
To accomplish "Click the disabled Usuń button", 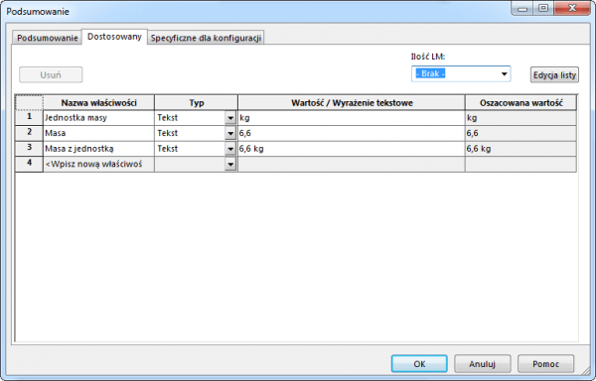I will pyautogui.click(x=51, y=74).
